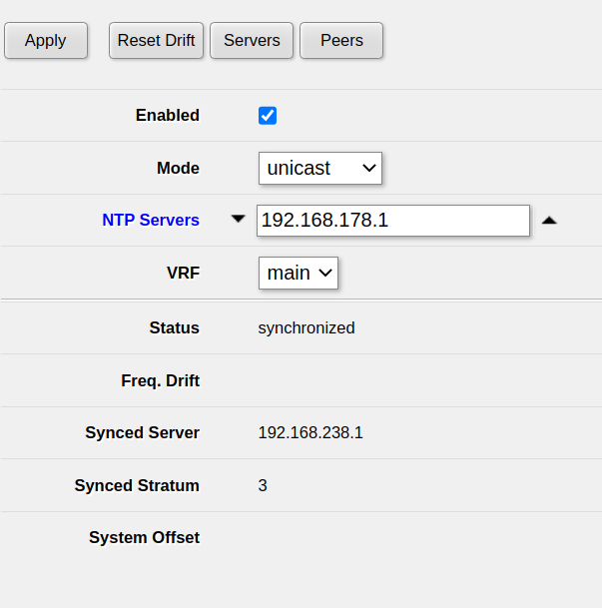Open the Servers list

[x=252, y=40]
